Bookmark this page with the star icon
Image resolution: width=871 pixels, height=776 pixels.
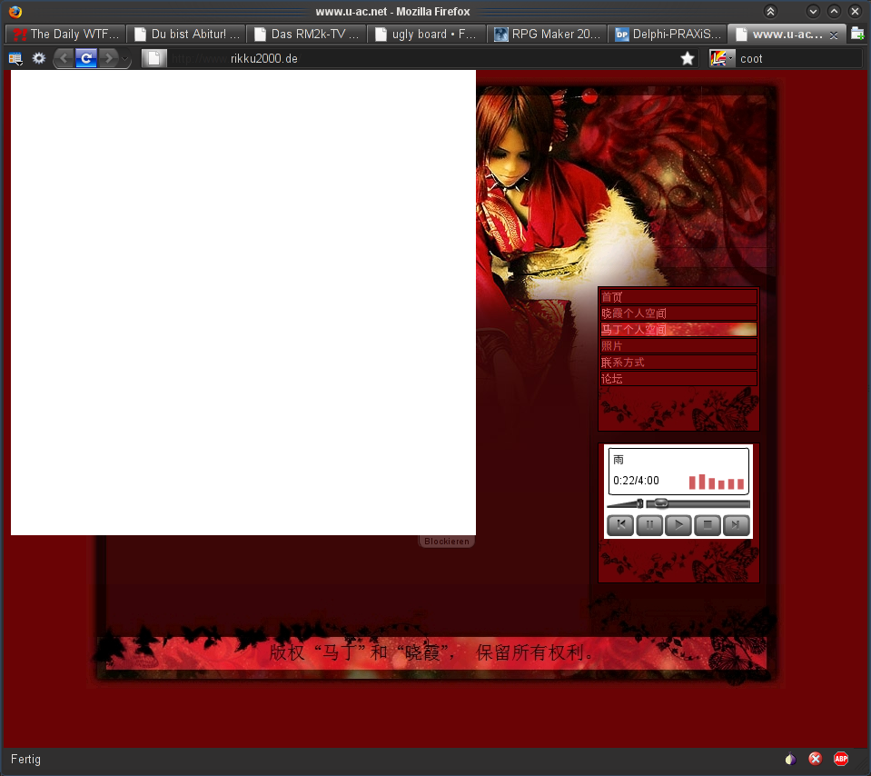[x=688, y=58]
